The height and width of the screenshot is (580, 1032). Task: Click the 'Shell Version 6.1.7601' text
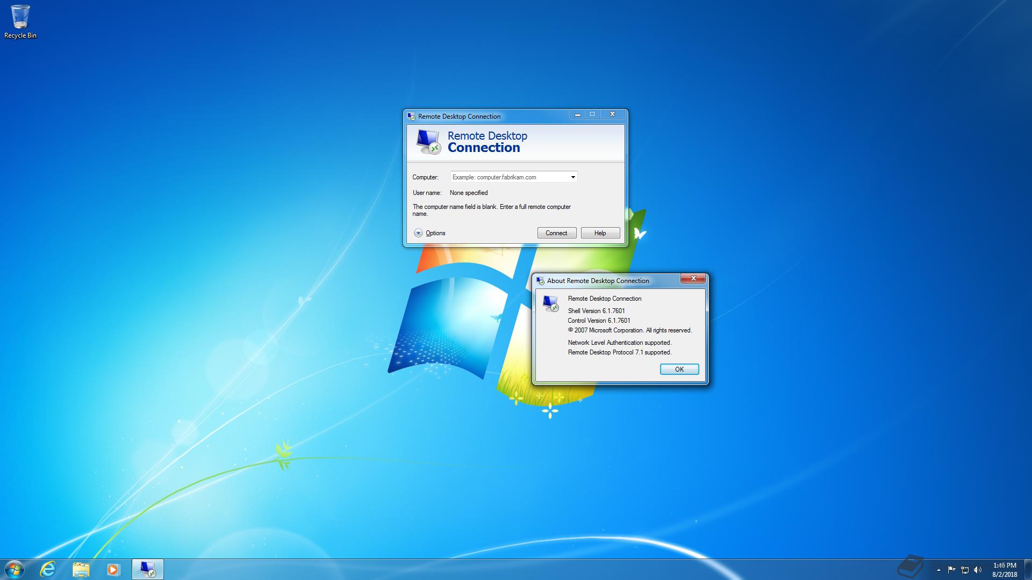tap(596, 311)
